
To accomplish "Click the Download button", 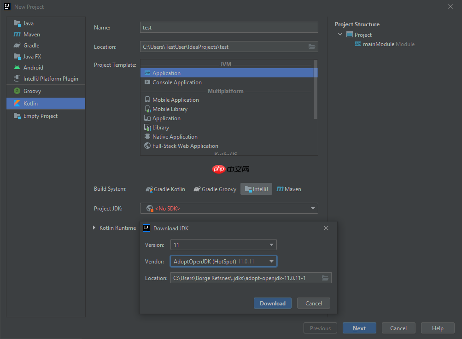I will pos(272,303).
